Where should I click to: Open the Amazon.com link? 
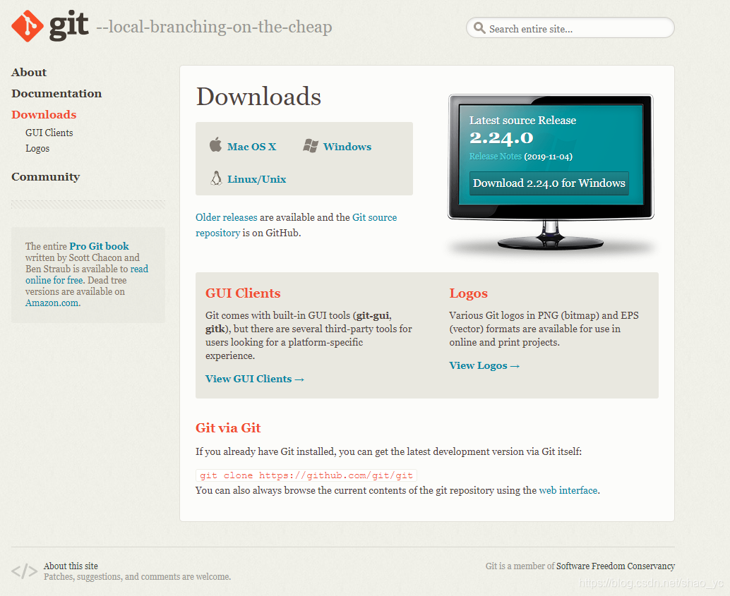pyautogui.click(x=52, y=303)
